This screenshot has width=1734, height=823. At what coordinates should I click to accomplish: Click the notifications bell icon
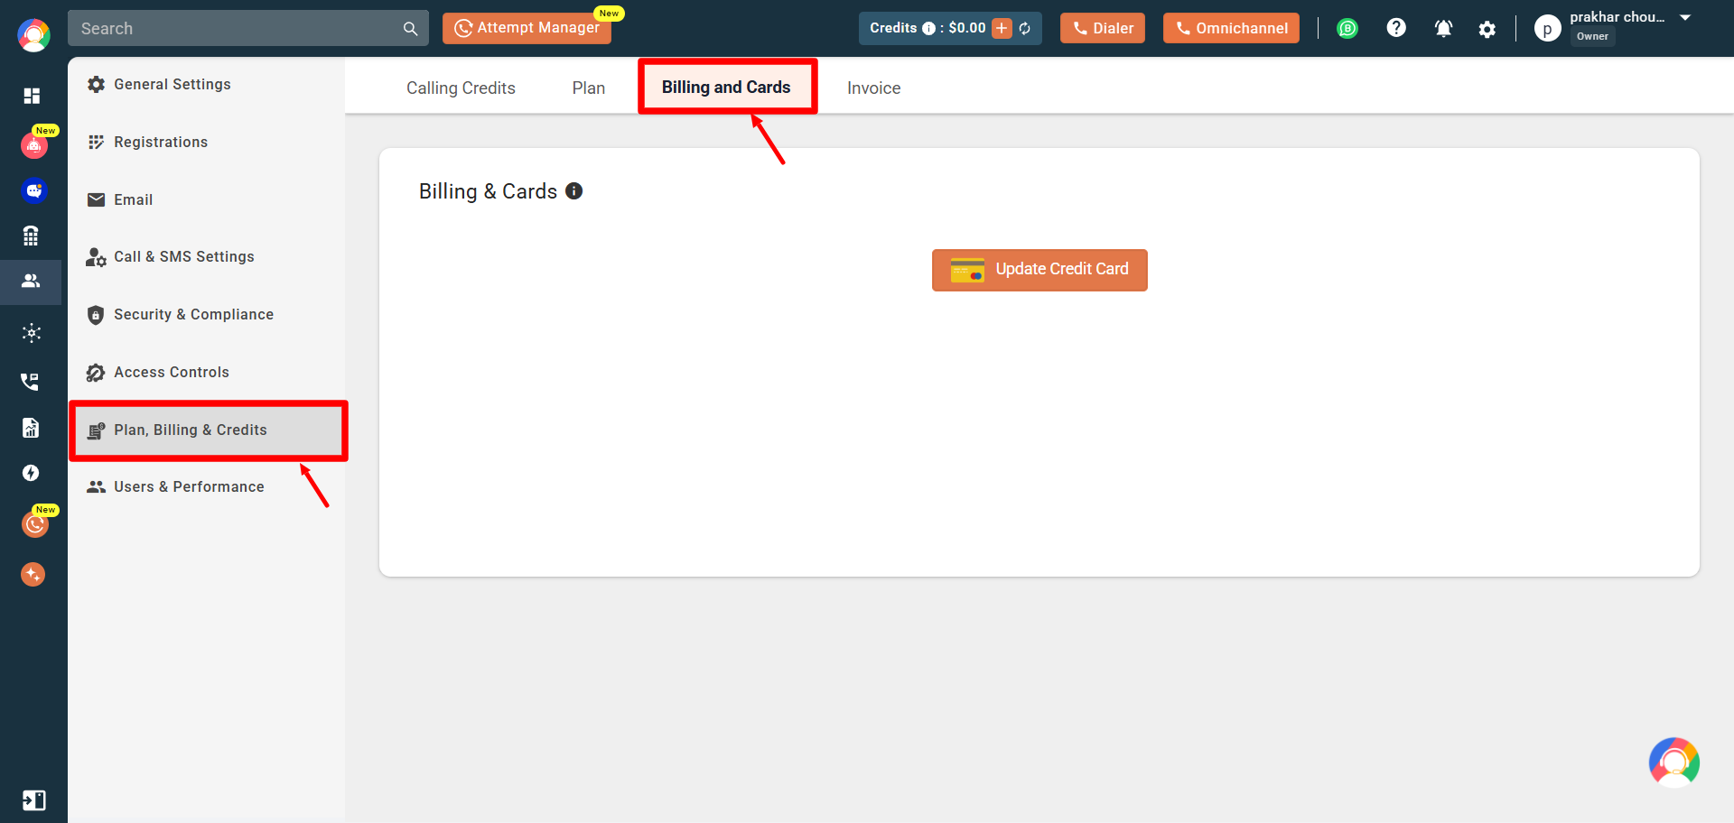coord(1443,28)
